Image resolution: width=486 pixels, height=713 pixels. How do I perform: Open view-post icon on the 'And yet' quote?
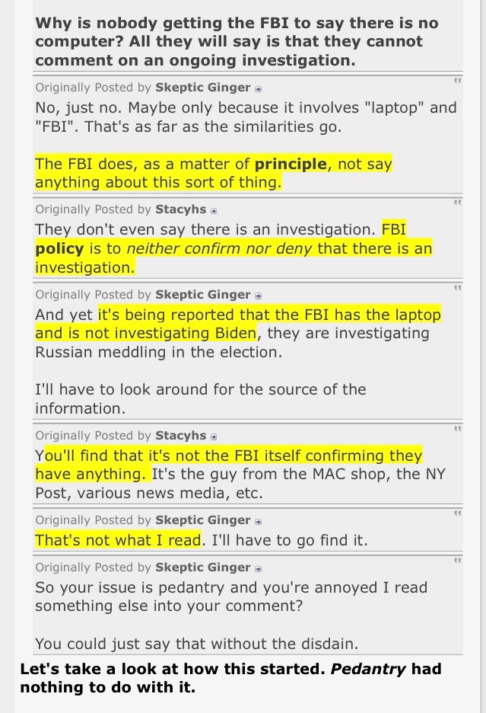pos(259,295)
